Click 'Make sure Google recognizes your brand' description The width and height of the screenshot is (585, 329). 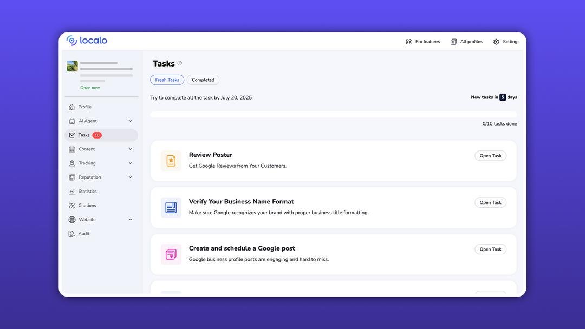(x=279, y=213)
